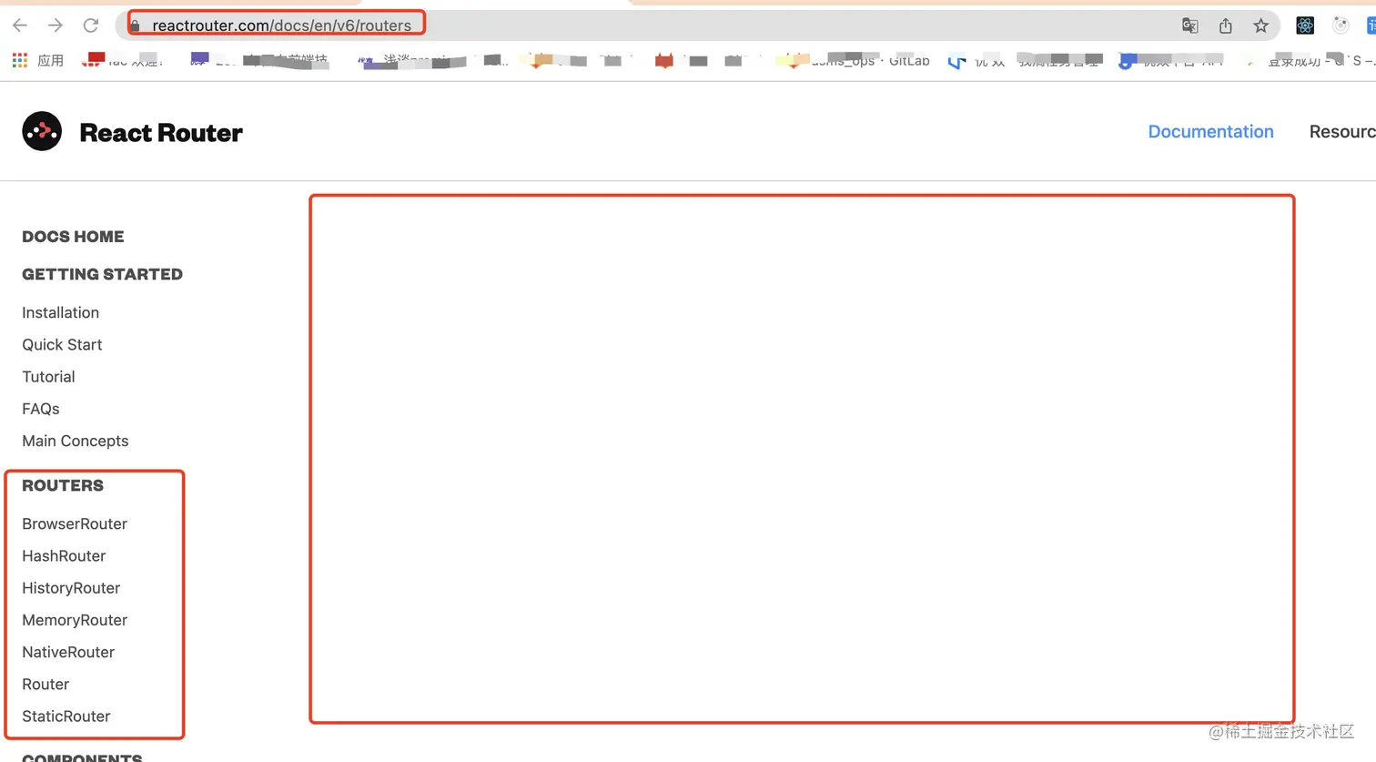Screen dimensions: 1376x762
Task: Open FAQs docs page
Action: 40,409
